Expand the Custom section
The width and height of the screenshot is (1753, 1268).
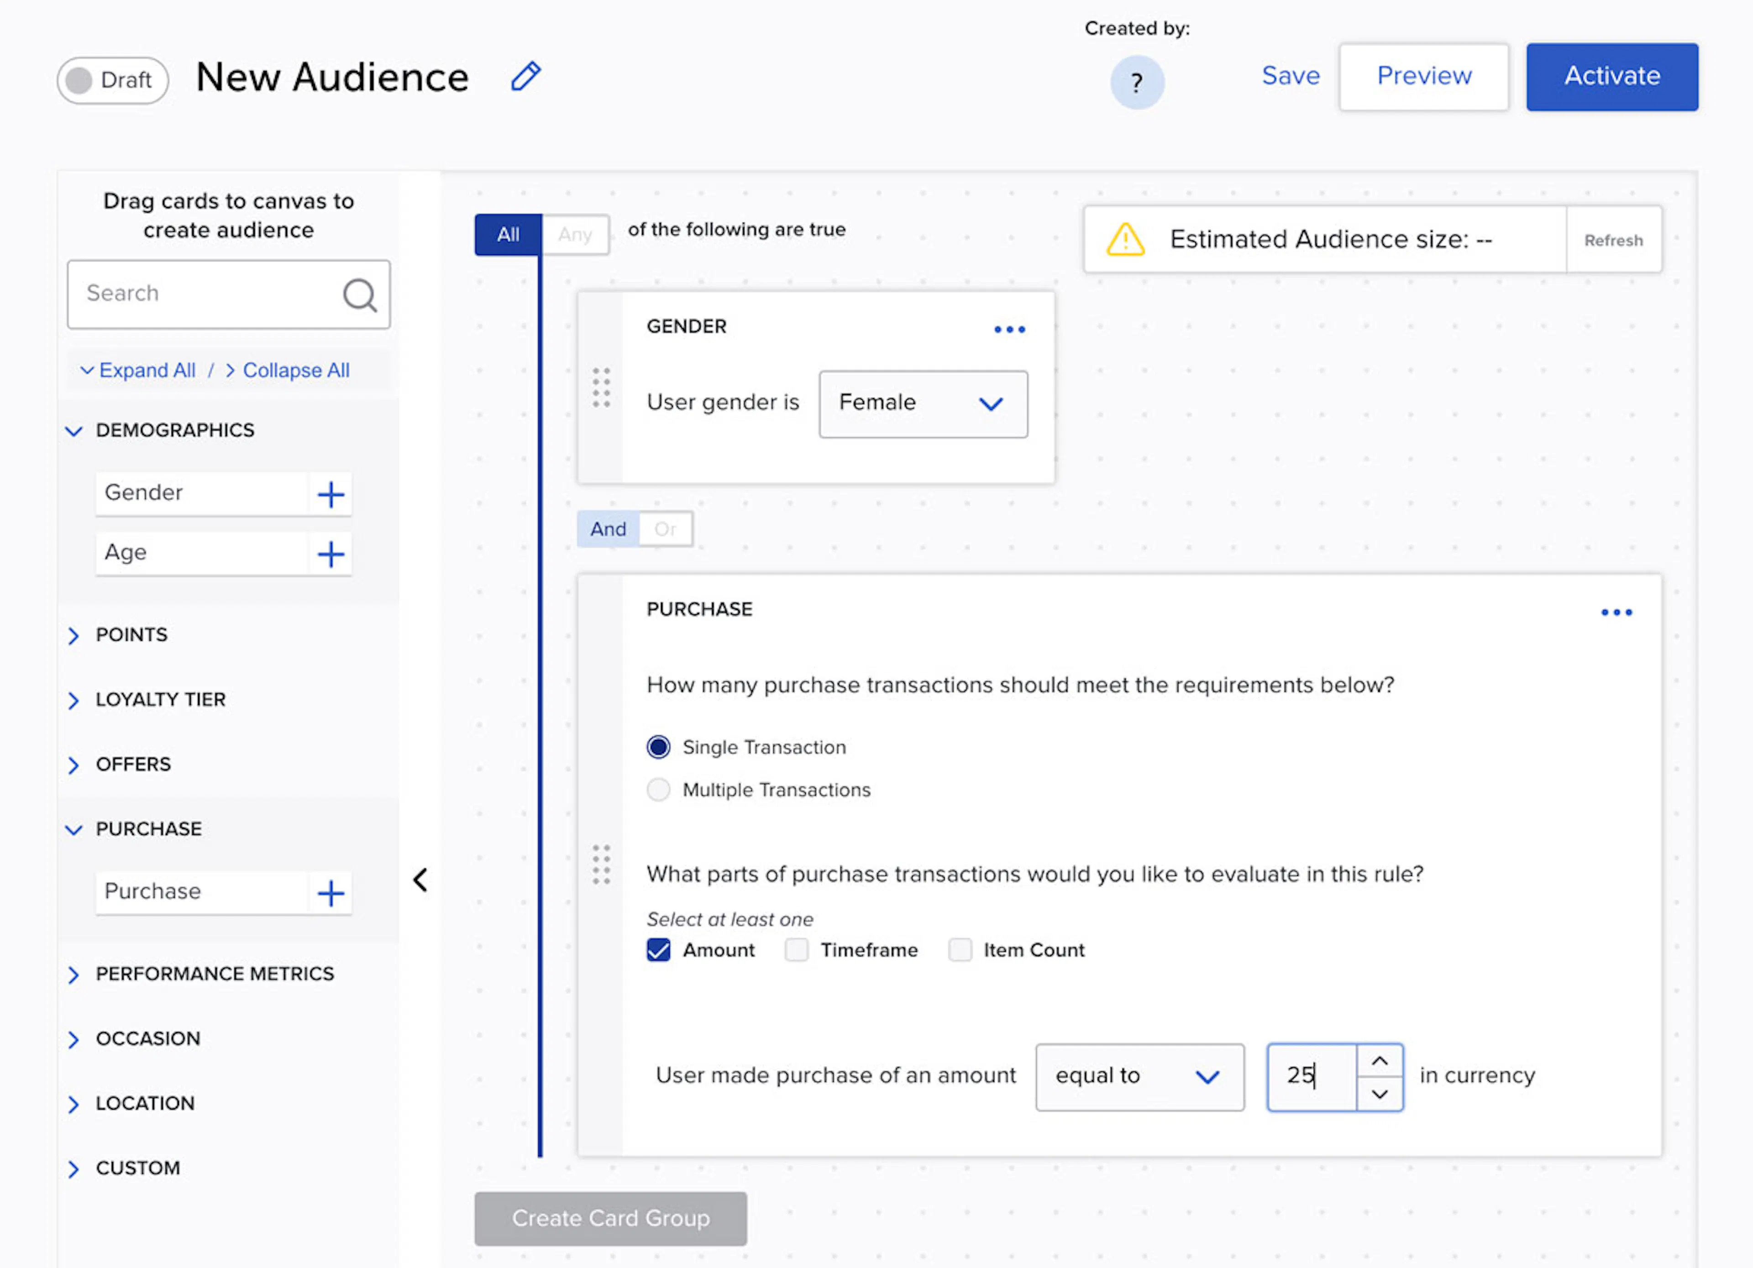click(73, 1169)
